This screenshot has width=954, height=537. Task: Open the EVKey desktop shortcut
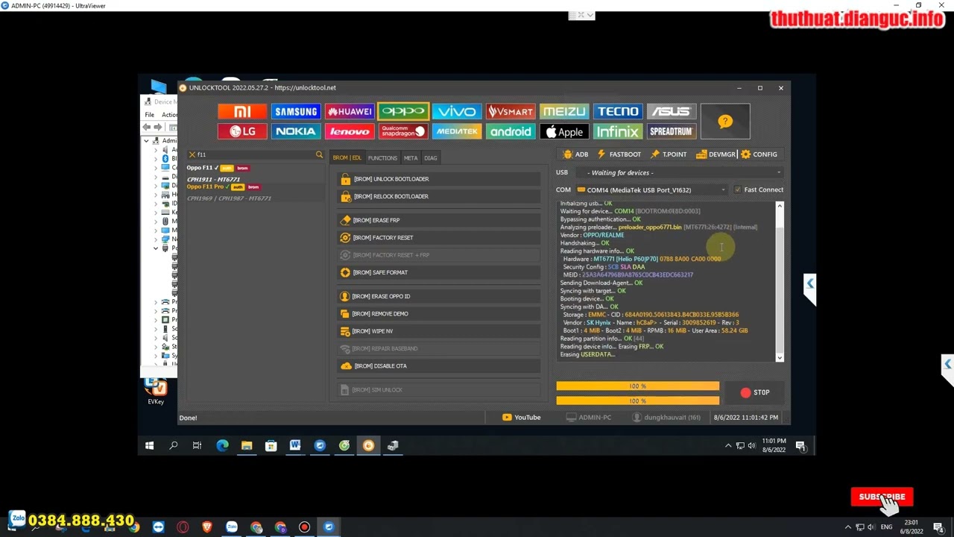tap(156, 392)
